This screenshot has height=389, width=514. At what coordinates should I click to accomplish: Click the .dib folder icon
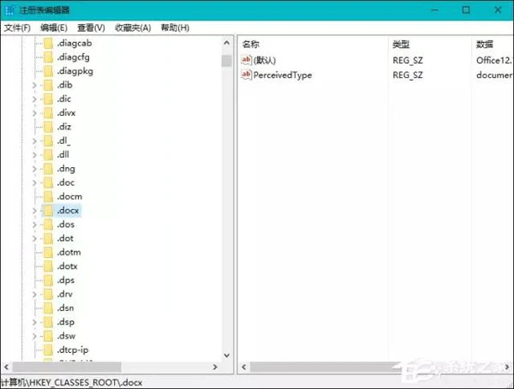pyautogui.click(x=48, y=85)
